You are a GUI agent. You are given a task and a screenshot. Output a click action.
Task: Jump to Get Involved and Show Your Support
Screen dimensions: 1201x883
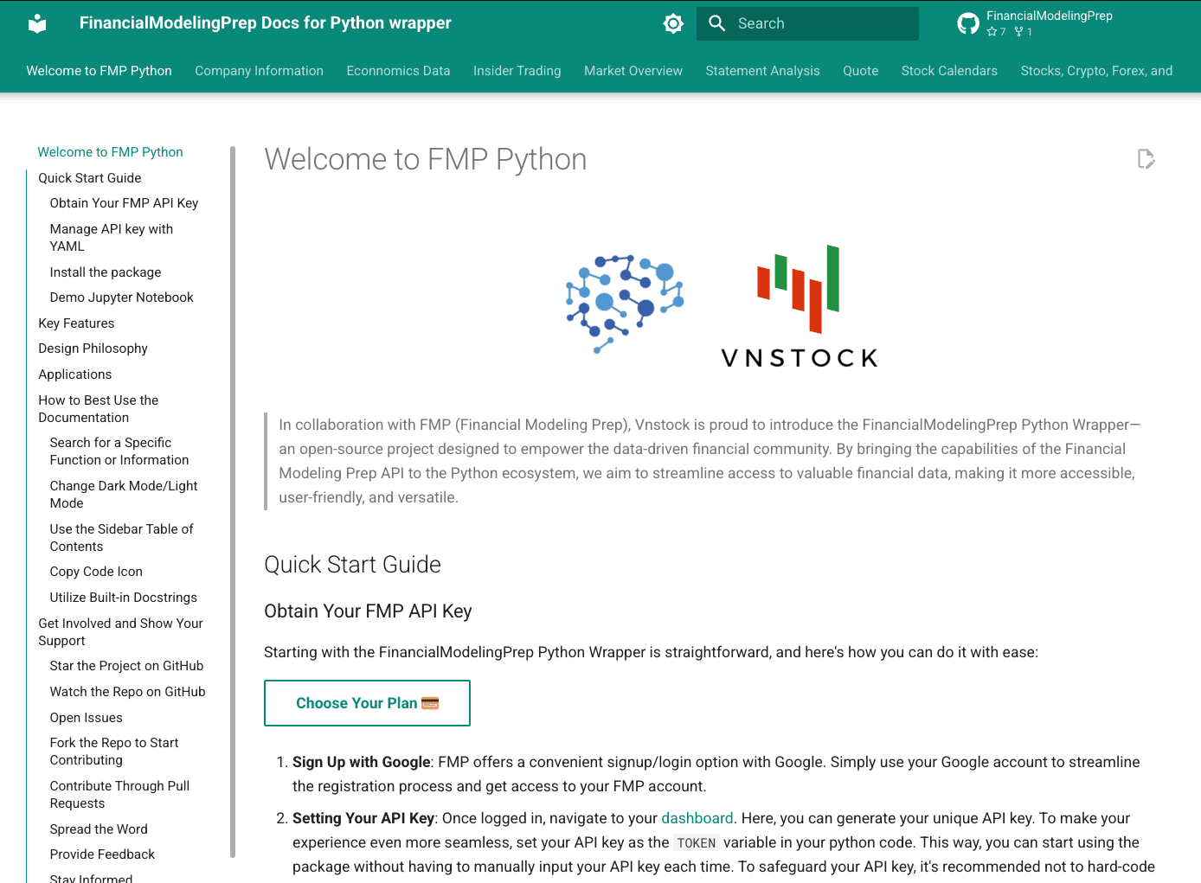(120, 632)
